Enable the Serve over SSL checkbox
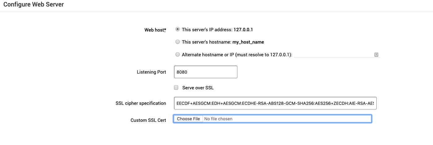 click(x=176, y=87)
